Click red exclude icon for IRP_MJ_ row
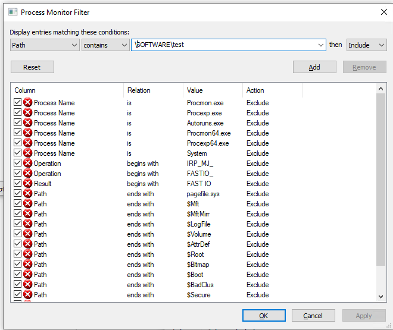This screenshot has width=393, height=330. point(28,163)
